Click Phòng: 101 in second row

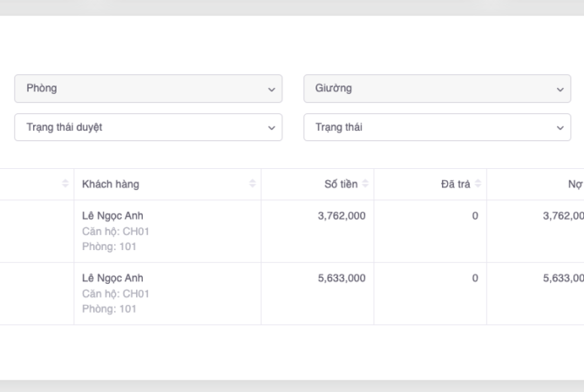click(109, 308)
